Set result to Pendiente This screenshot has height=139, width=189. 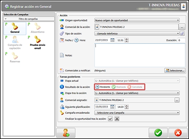(x=103, y=87)
